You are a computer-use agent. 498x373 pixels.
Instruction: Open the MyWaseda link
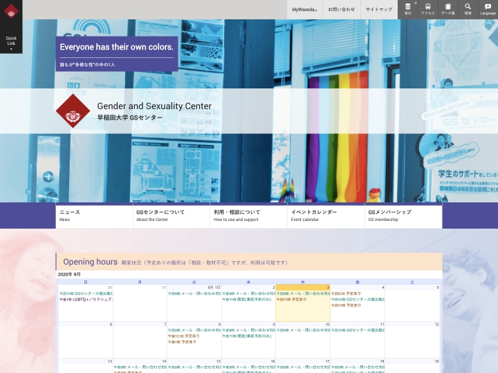[x=304, y=10]
